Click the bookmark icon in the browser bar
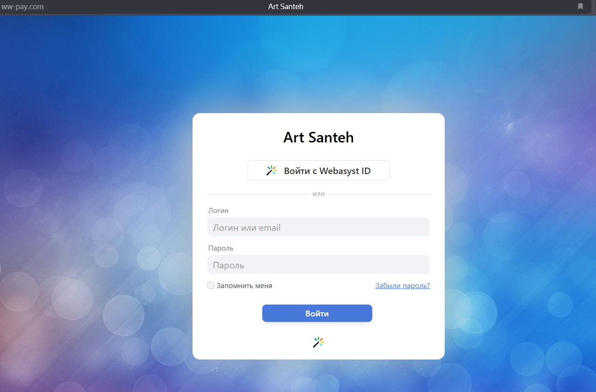Image resolution: width=596 pixels, height=392 pixels. [580, 6]
